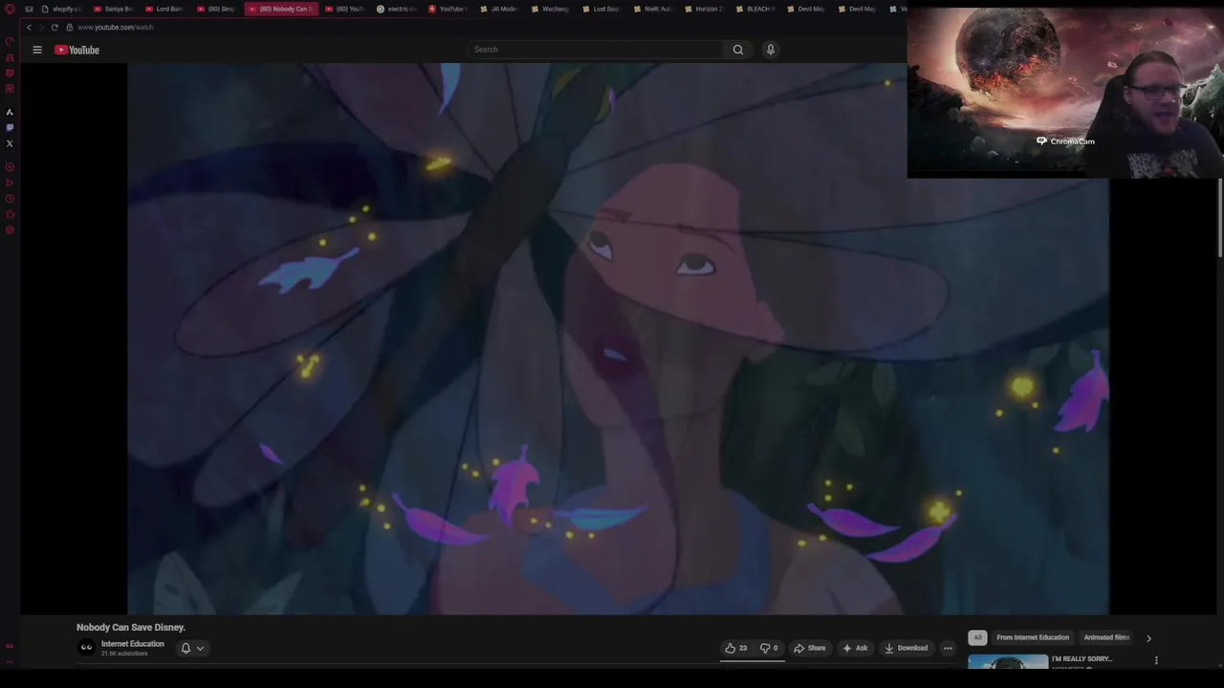The image size is (1224, 688).
Task: Click the YouTube logo
Action: coord(76,50)
